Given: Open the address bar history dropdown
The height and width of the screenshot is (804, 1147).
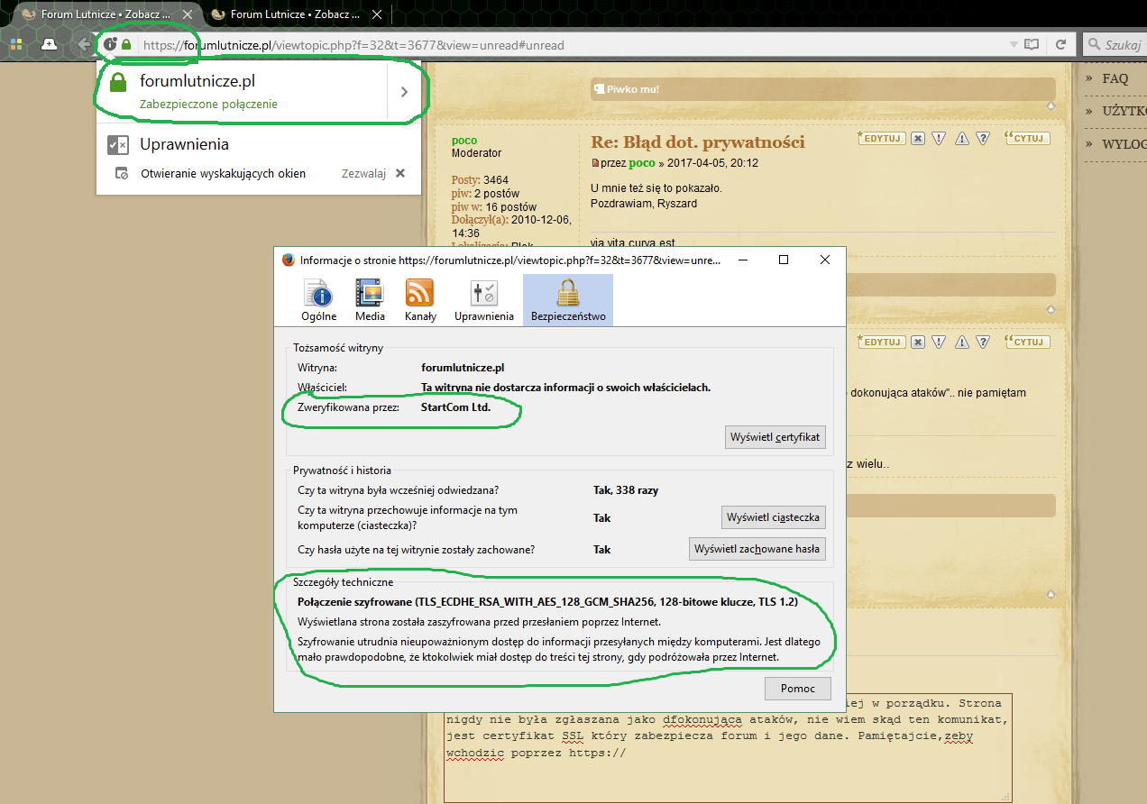Looking at the screenshot, I should point(1014,44).
